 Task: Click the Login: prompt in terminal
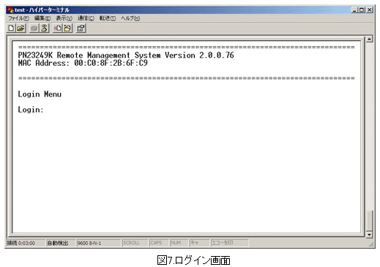[31, 110]
